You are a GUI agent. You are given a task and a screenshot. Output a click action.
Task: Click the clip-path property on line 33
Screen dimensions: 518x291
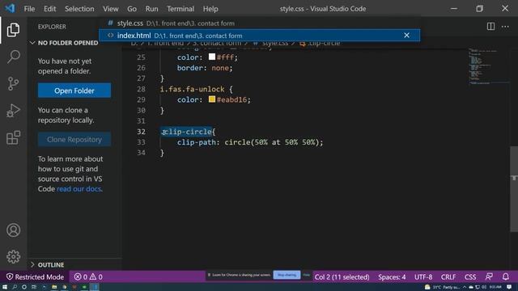(196, 142)
